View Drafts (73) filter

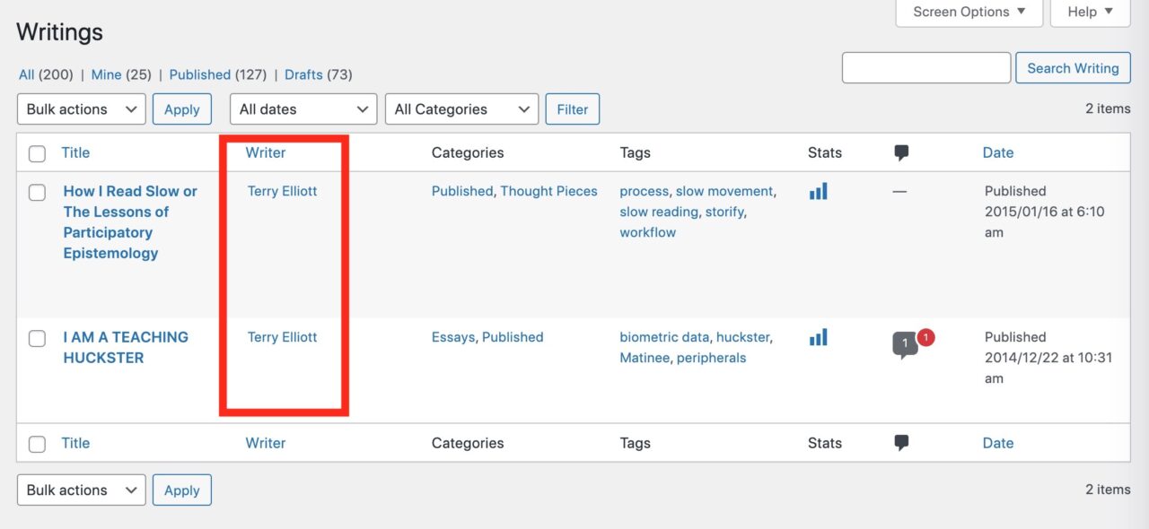[x=319, y=74]
